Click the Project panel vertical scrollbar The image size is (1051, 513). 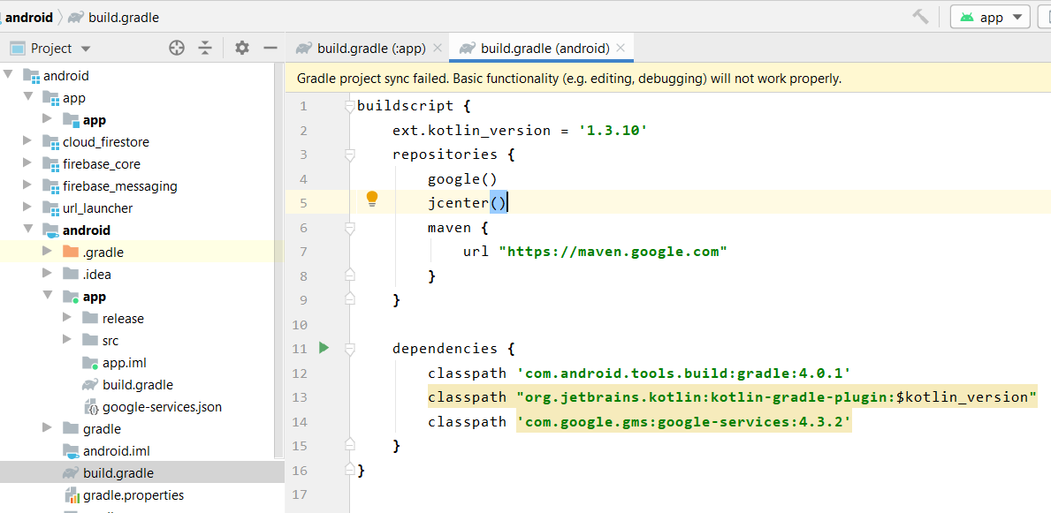[278, 261]
